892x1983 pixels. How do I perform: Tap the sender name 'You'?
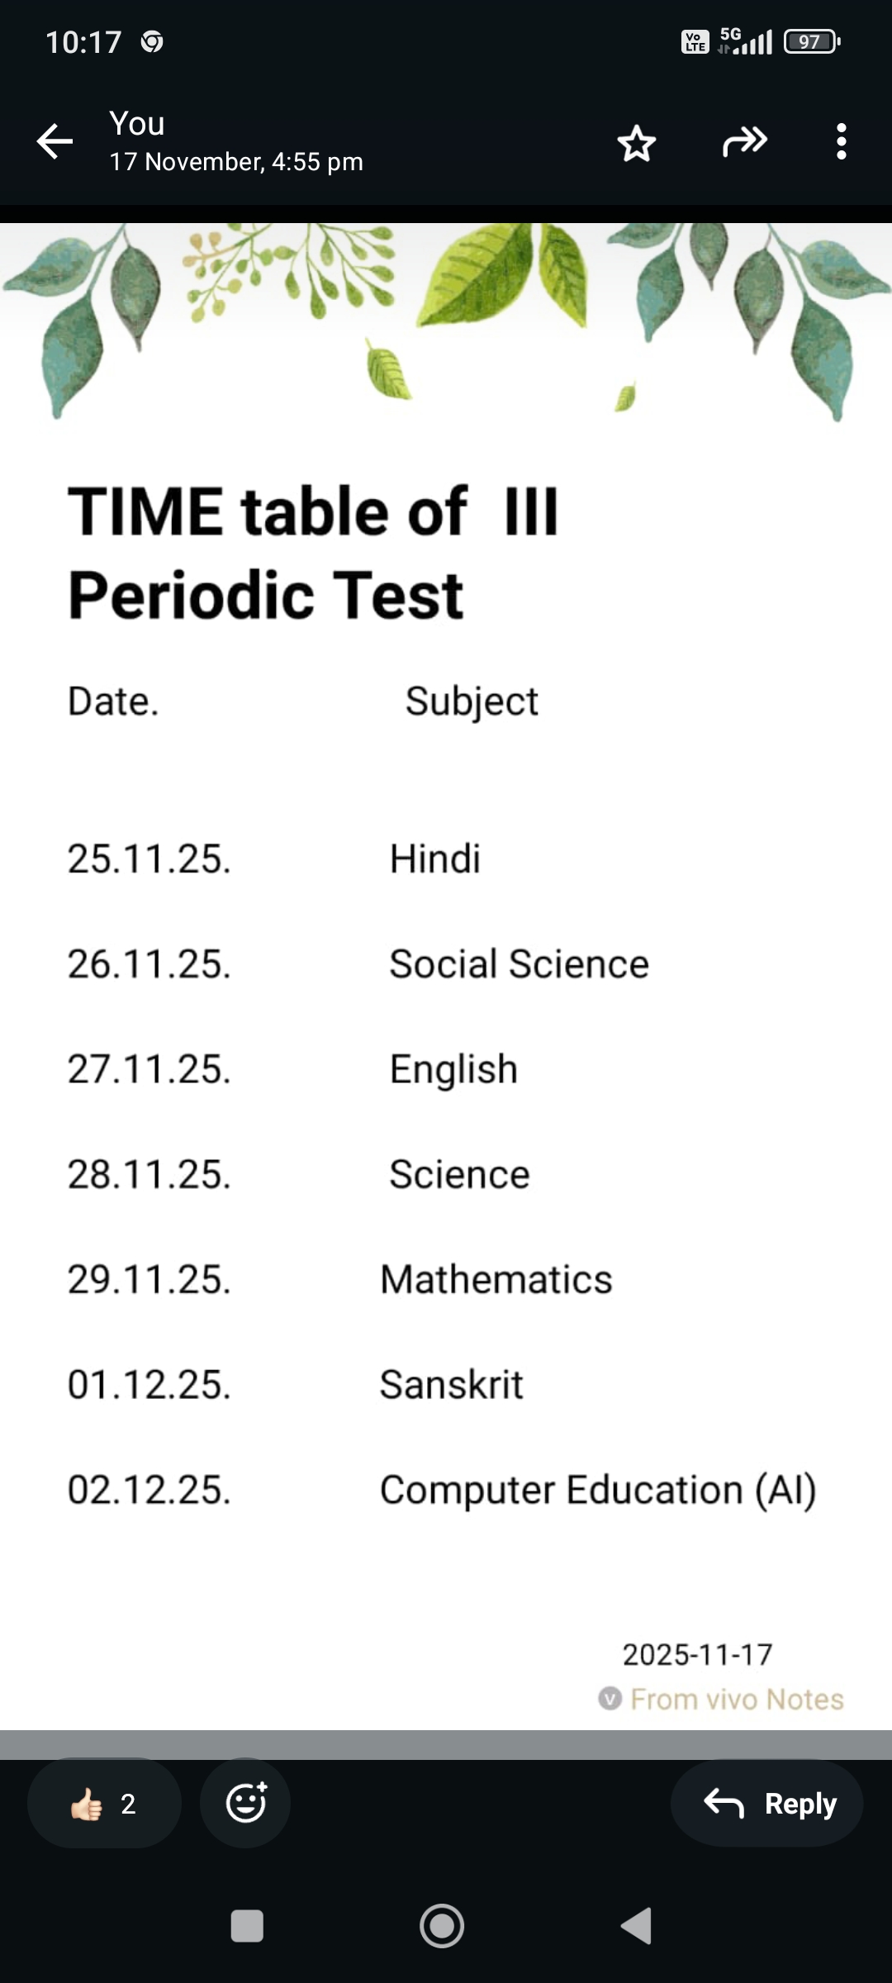(x=137, y=124)
